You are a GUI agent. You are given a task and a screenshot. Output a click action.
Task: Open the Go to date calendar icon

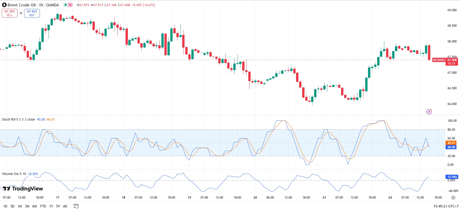coord(76,206)
